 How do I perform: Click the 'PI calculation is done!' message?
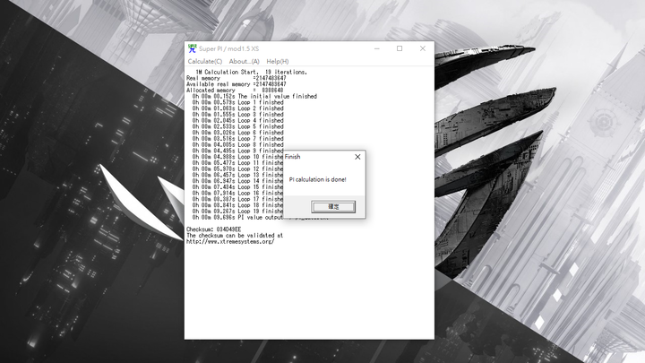tap(317, 179)
